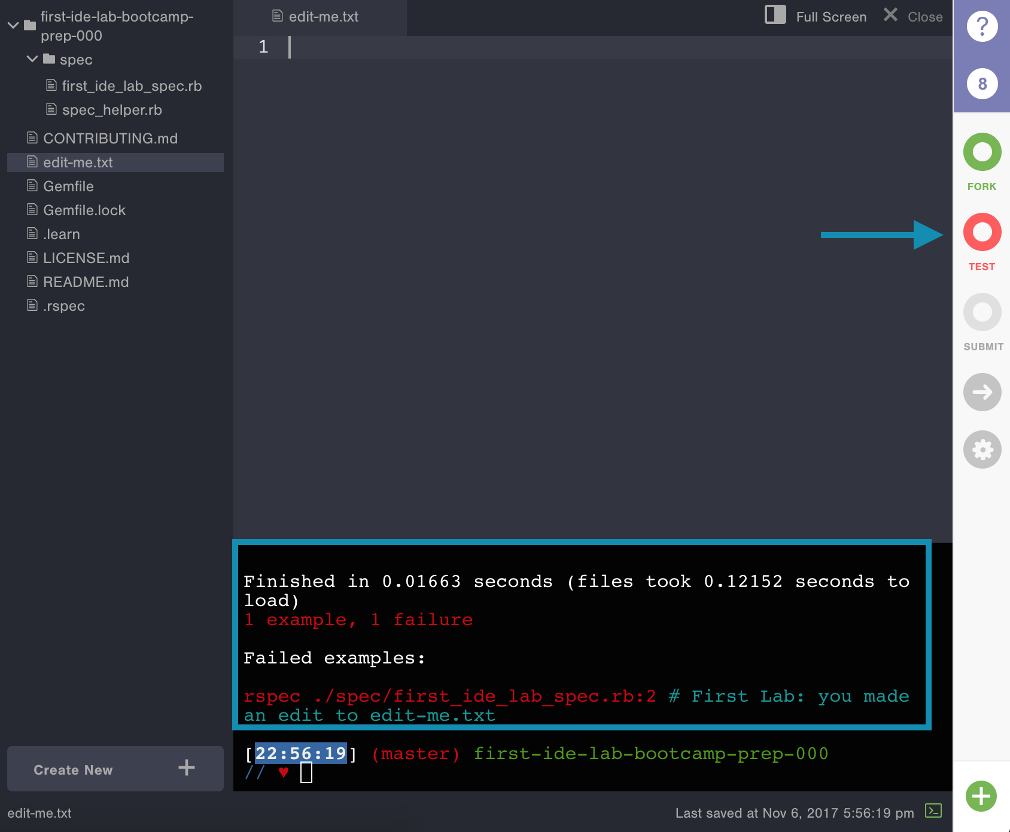Collapse the first-ide-lab-bootcamp-prep-000 root folder
The image size is (1010, 832).
click(13, 26)
